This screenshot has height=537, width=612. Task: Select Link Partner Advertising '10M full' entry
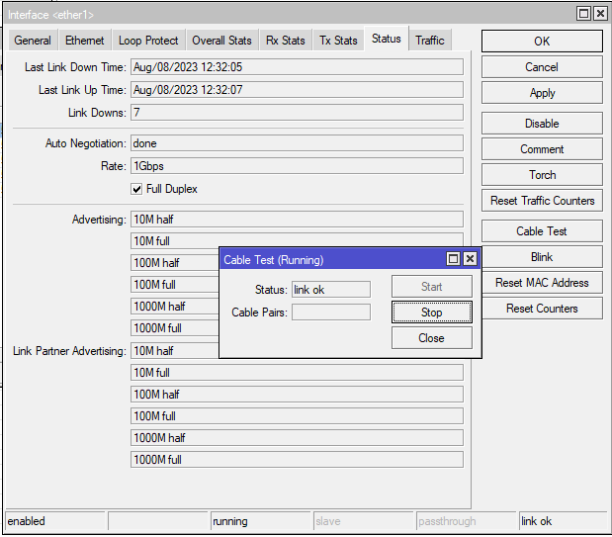point(297,373)
